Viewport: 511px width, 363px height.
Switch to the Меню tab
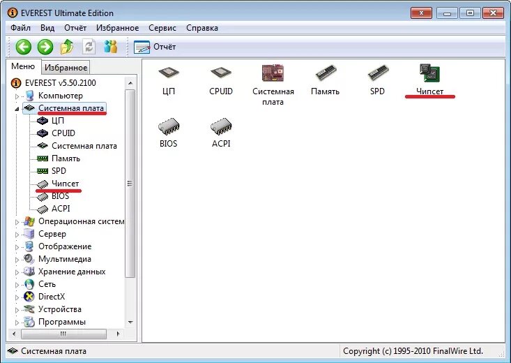[23, 66]
